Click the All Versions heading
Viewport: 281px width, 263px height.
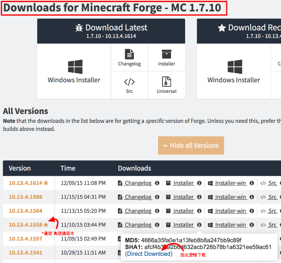pyautogui.click(x=25, y=111)
